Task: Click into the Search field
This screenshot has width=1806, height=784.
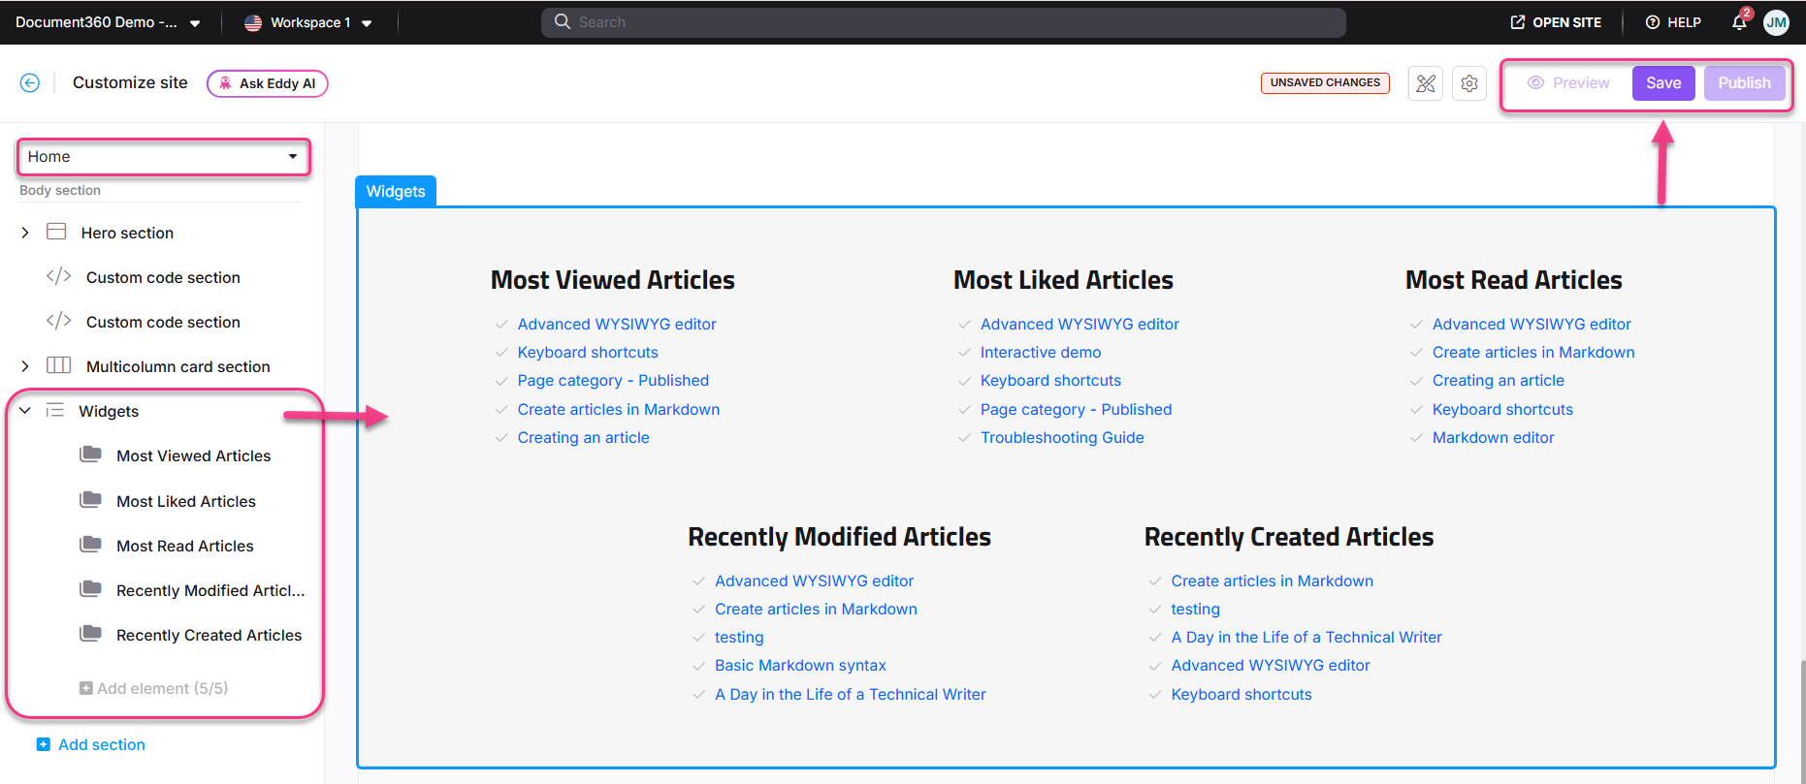Action: tap(944, 22)
